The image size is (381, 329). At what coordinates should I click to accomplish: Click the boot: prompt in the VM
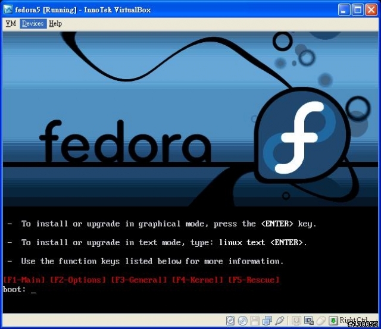(x=14, y=289)
